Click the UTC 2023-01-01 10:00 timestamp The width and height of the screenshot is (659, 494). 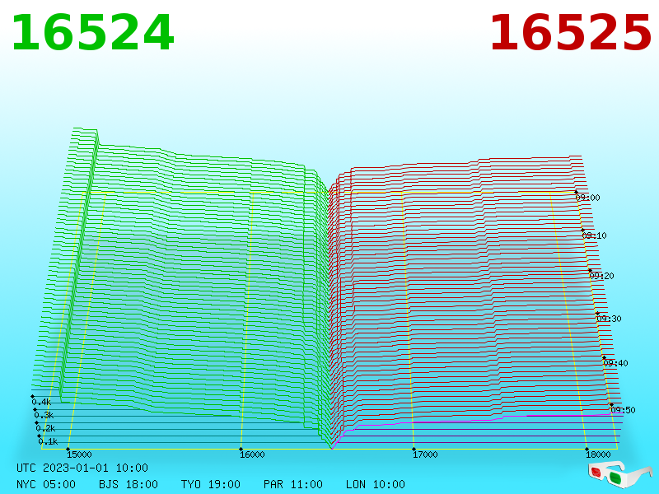click(x=82, y=468)
